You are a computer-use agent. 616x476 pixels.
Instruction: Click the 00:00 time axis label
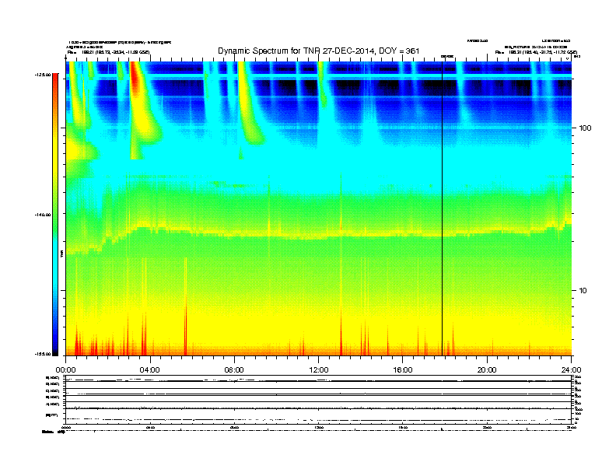pos(65,370)
